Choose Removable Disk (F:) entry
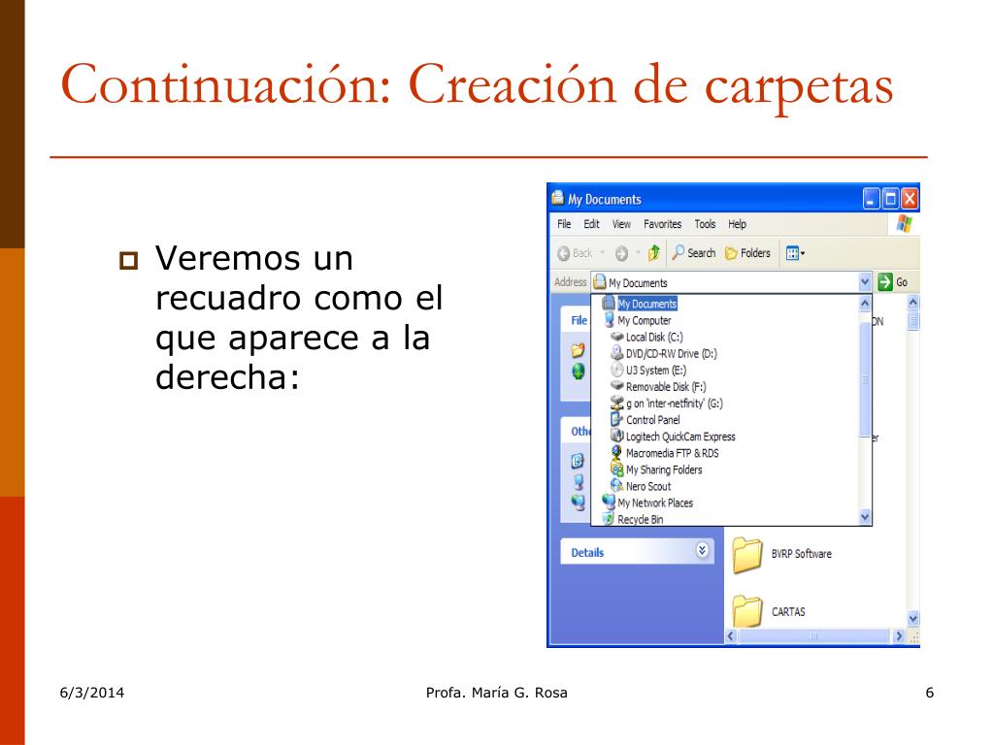Image resolution: width=994 pixels, height=745 pixels. (x=666, y=386)
